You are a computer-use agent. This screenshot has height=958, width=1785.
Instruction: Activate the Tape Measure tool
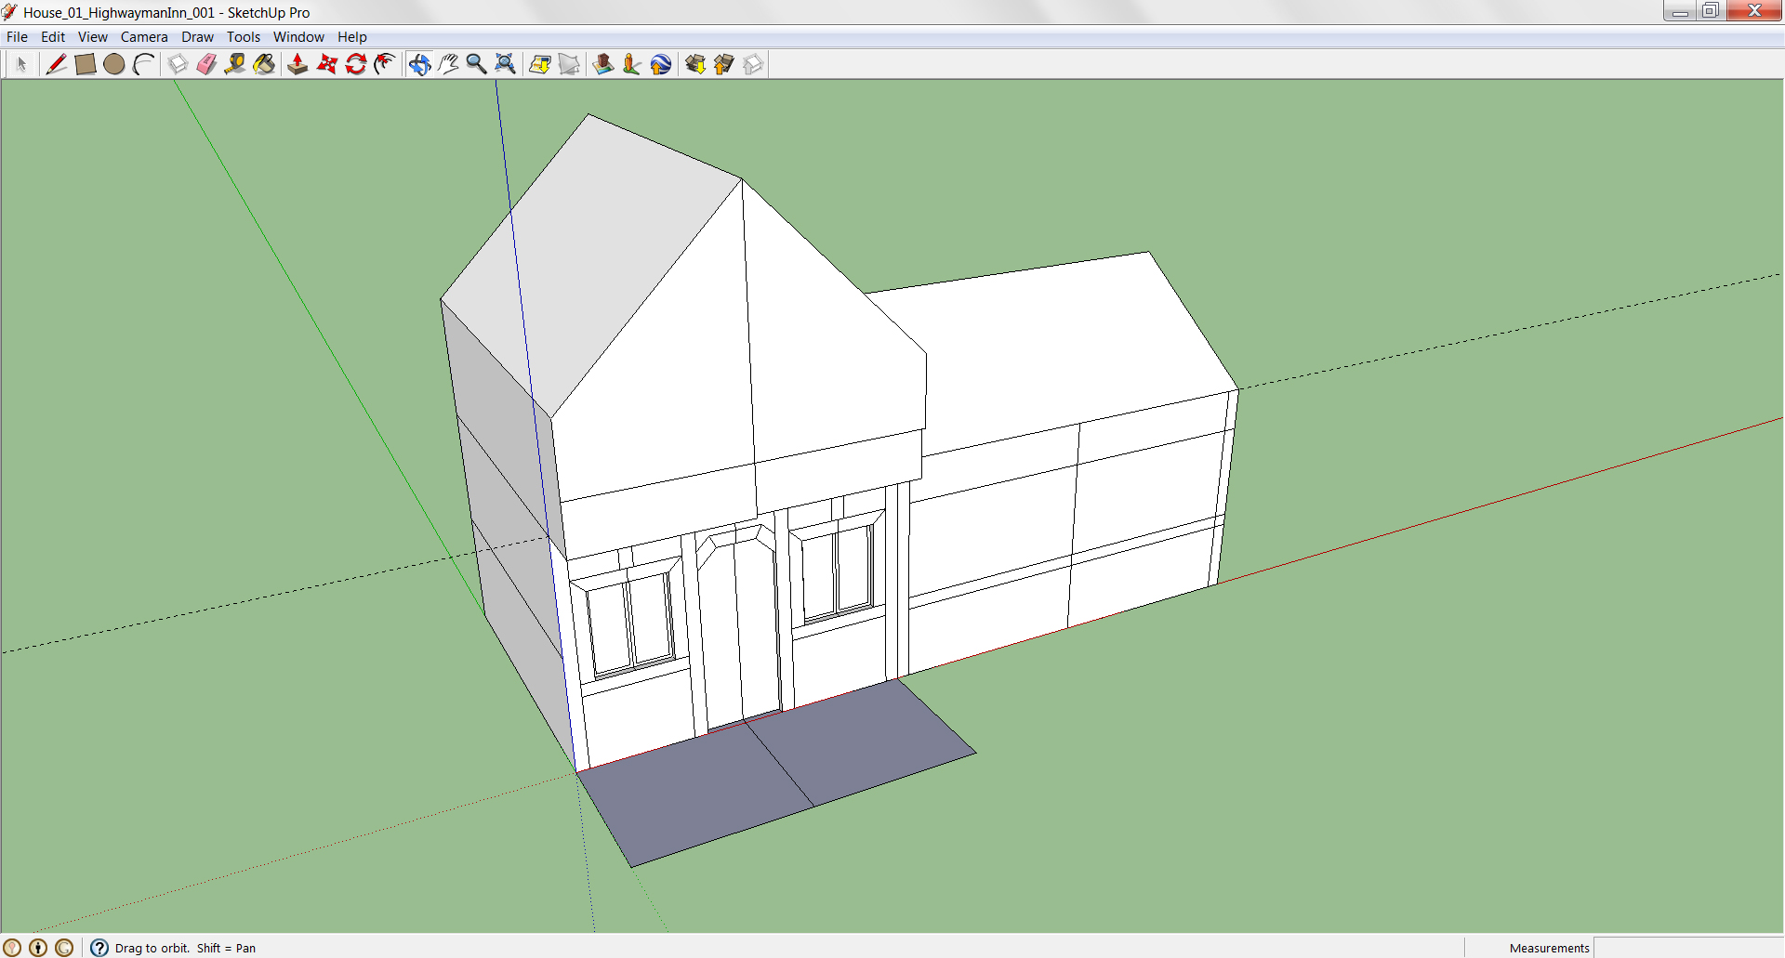tap(235, 64)
